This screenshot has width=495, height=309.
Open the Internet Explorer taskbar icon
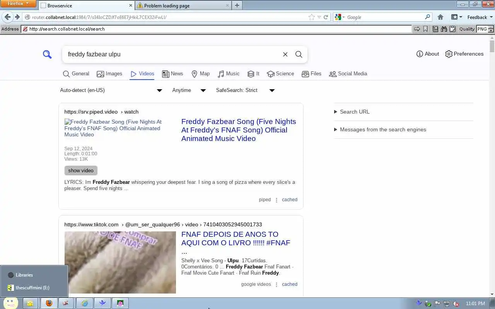pyautogui.click(x=85, y=303)
